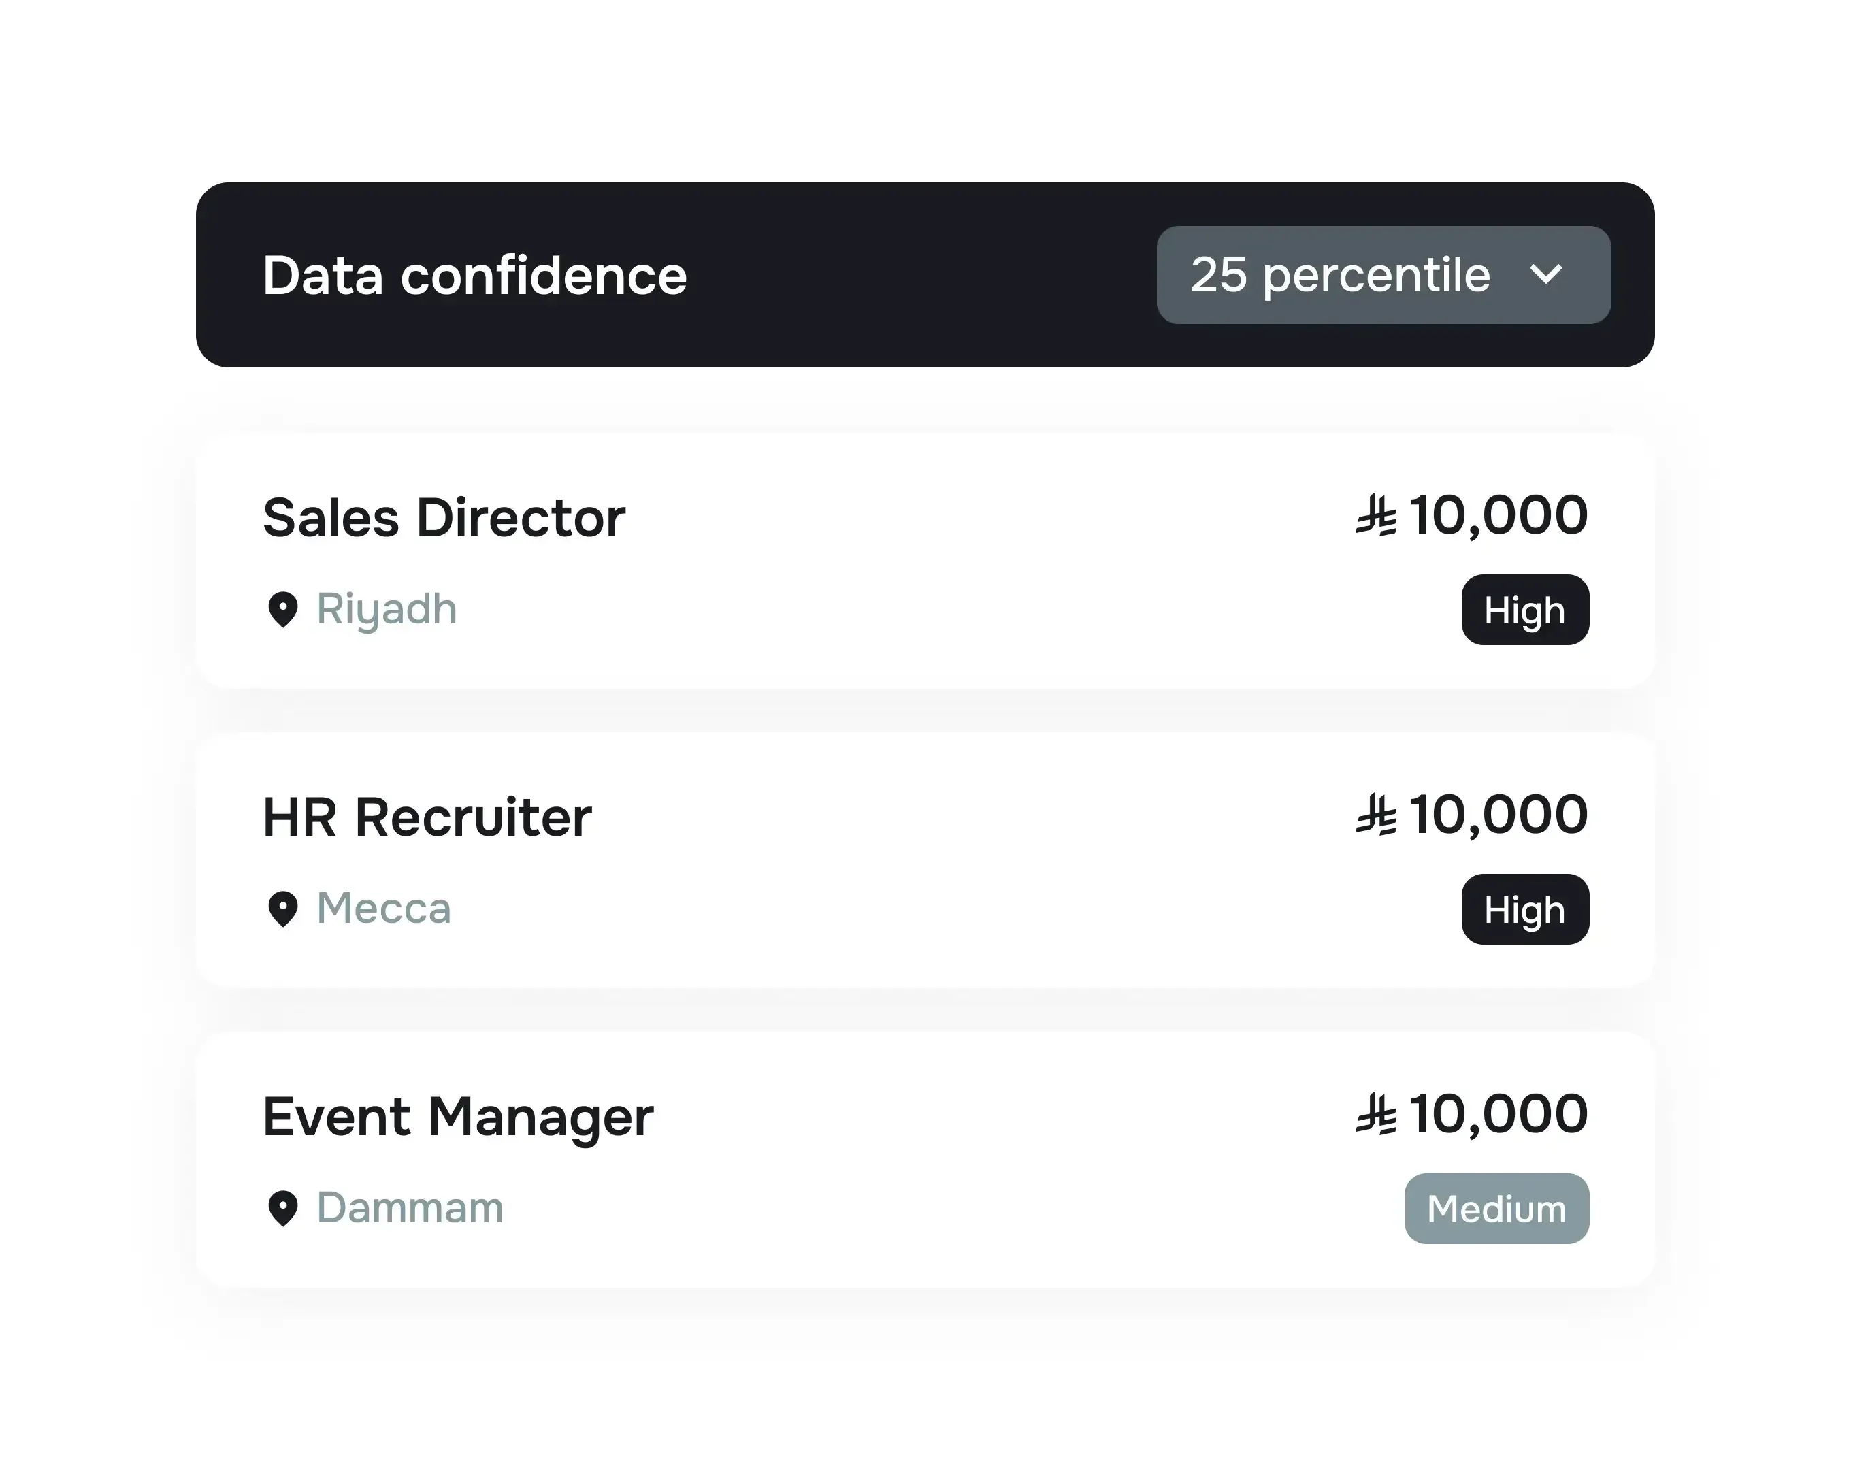This screenshot has width=1851, height=1470.
Task: Click the location pin icon next to Riyadh
Action: pos(283,610)
